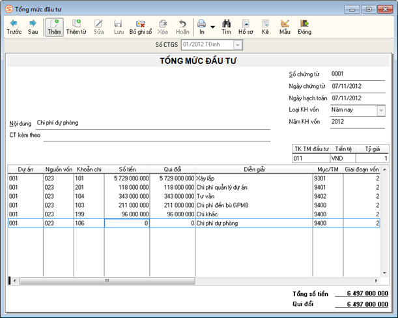Click grid vertical scrollbar down arrow
Viewport: 398px width, 318px height.
coord(384,273)
